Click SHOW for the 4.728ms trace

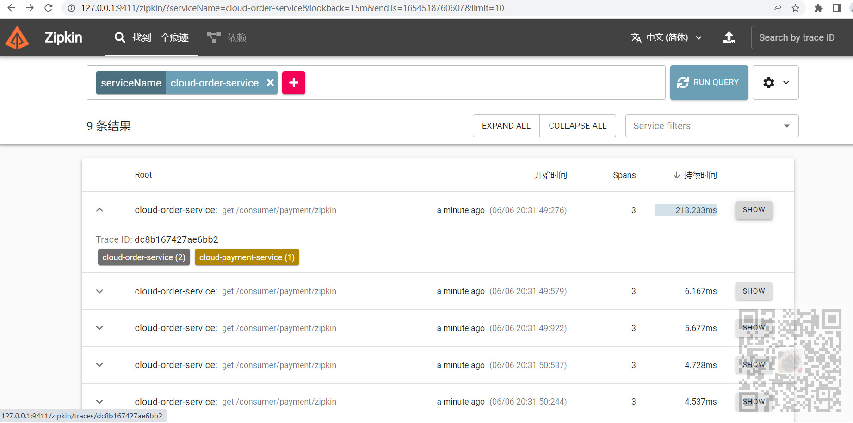pos(754,365)
